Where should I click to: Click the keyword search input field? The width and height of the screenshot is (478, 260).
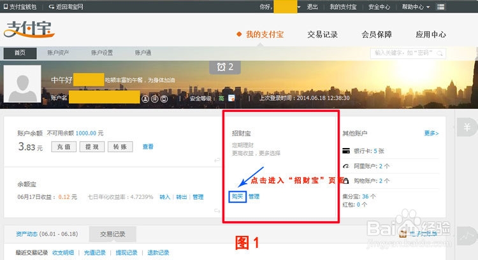(408, 53)
